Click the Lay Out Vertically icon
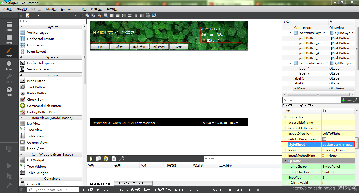The height and width of the screenshot is (193, 359). (x=118, y=15)
